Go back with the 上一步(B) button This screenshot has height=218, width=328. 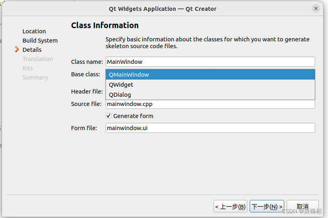(x=230, y=206)
